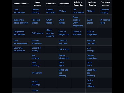
Task: Open IM user spoofing link
Action: pyautogui.click(x=36, y=83)
